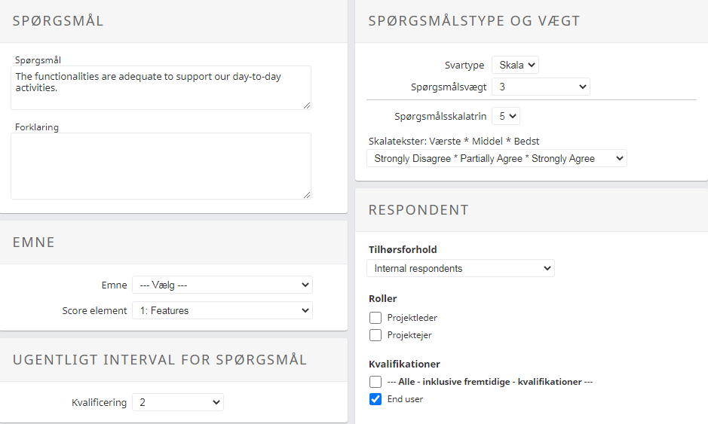Click the Score element field label
Viewport: 708px width, 424px height.
click(94, 310)
